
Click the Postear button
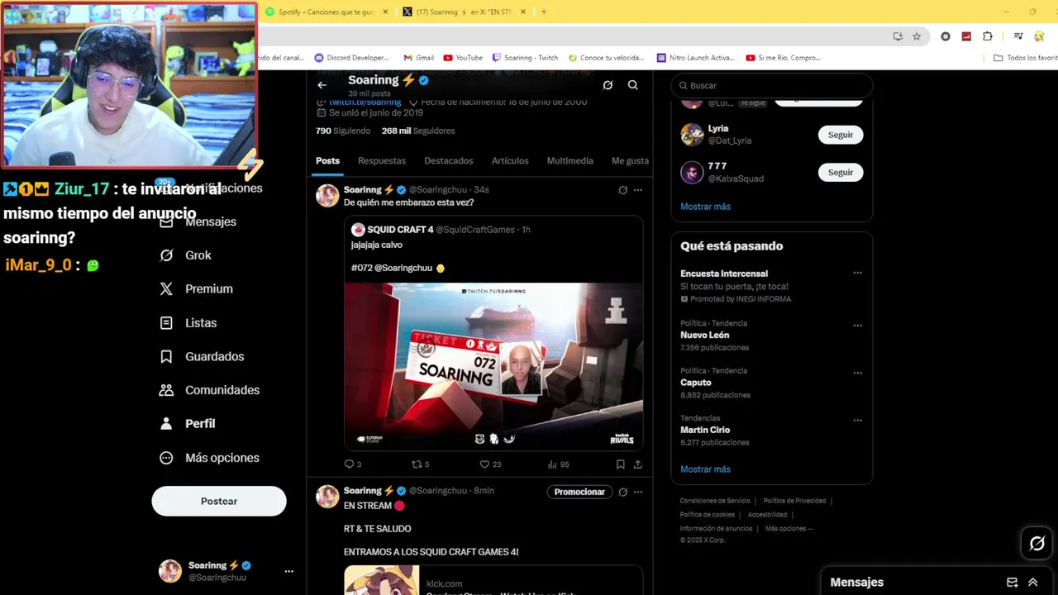[x=219, y=502]
